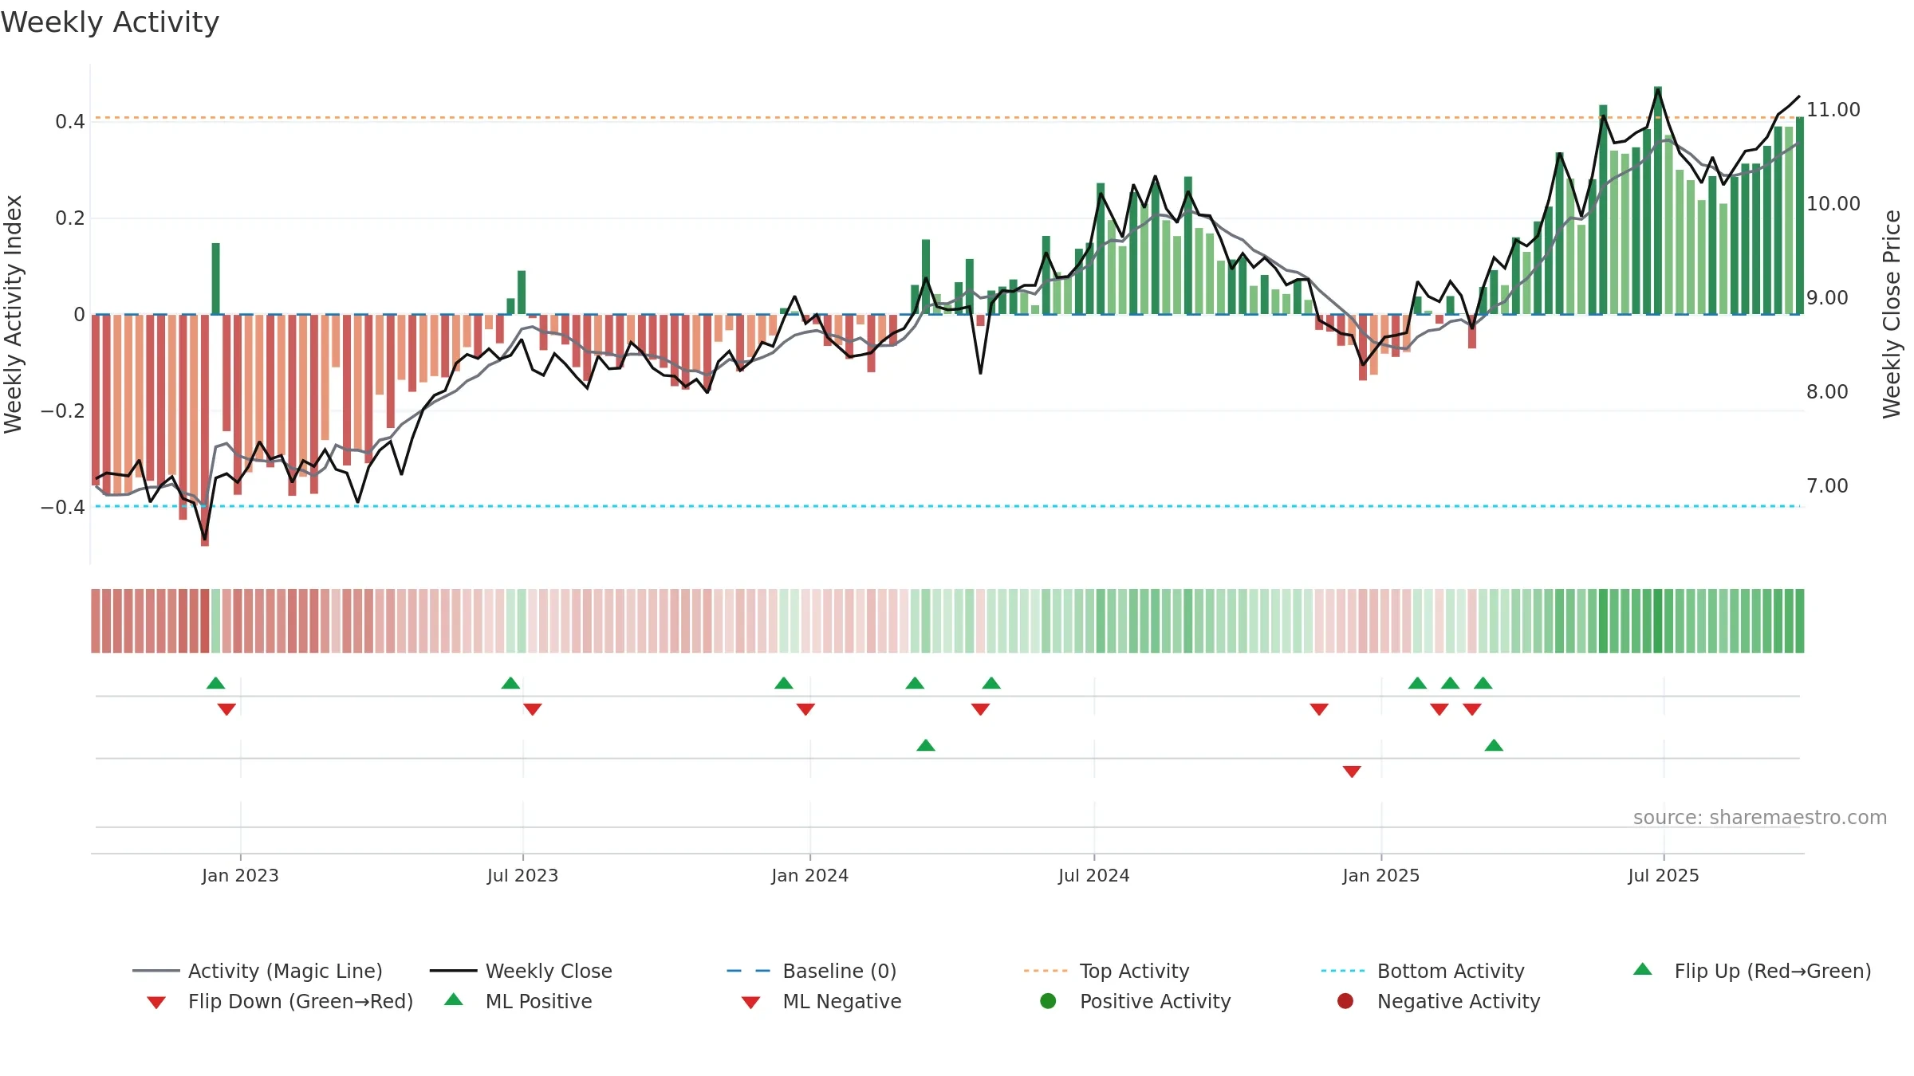Toggle the Bottom Activity legend entry
This screenshot has width=1914, height=1076.
tap(1423, 971)
